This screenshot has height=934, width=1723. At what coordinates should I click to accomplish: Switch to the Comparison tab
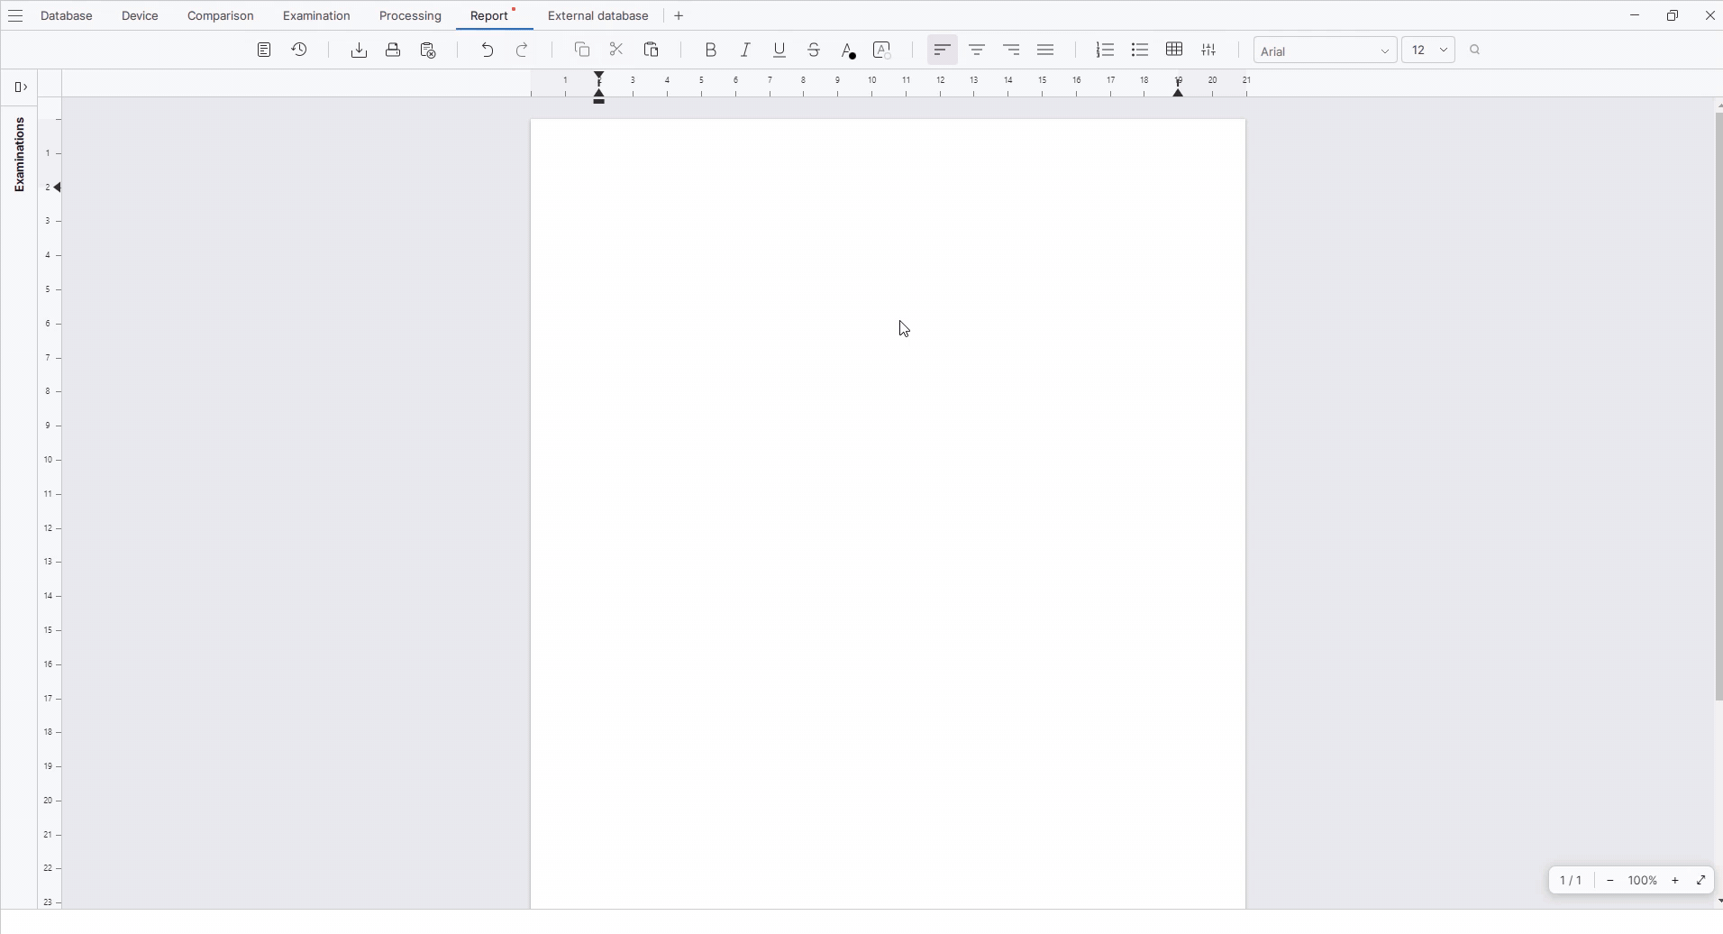click(221, 16)
